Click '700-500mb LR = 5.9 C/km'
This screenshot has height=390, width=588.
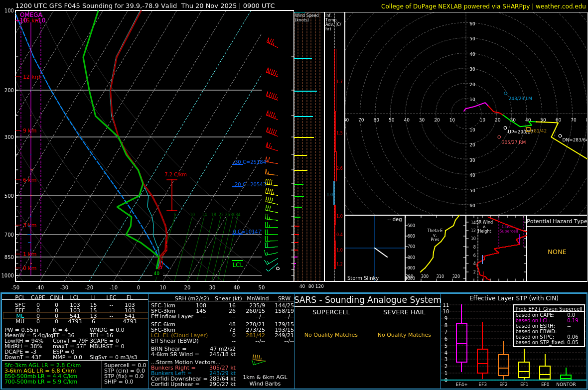[41, 382]
